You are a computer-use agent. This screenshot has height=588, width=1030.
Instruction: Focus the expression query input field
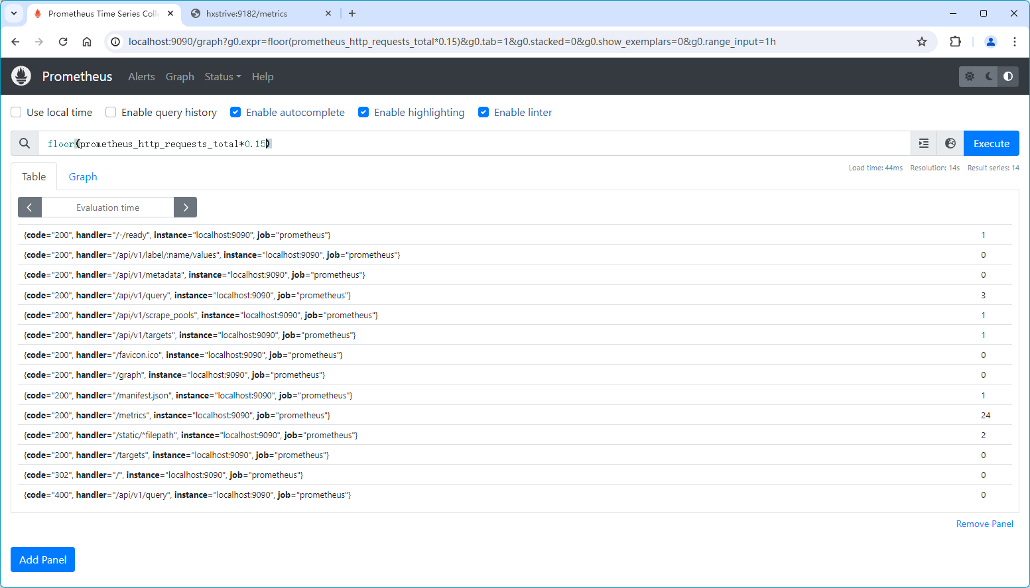pyautogui.click(x=474, y=143)
